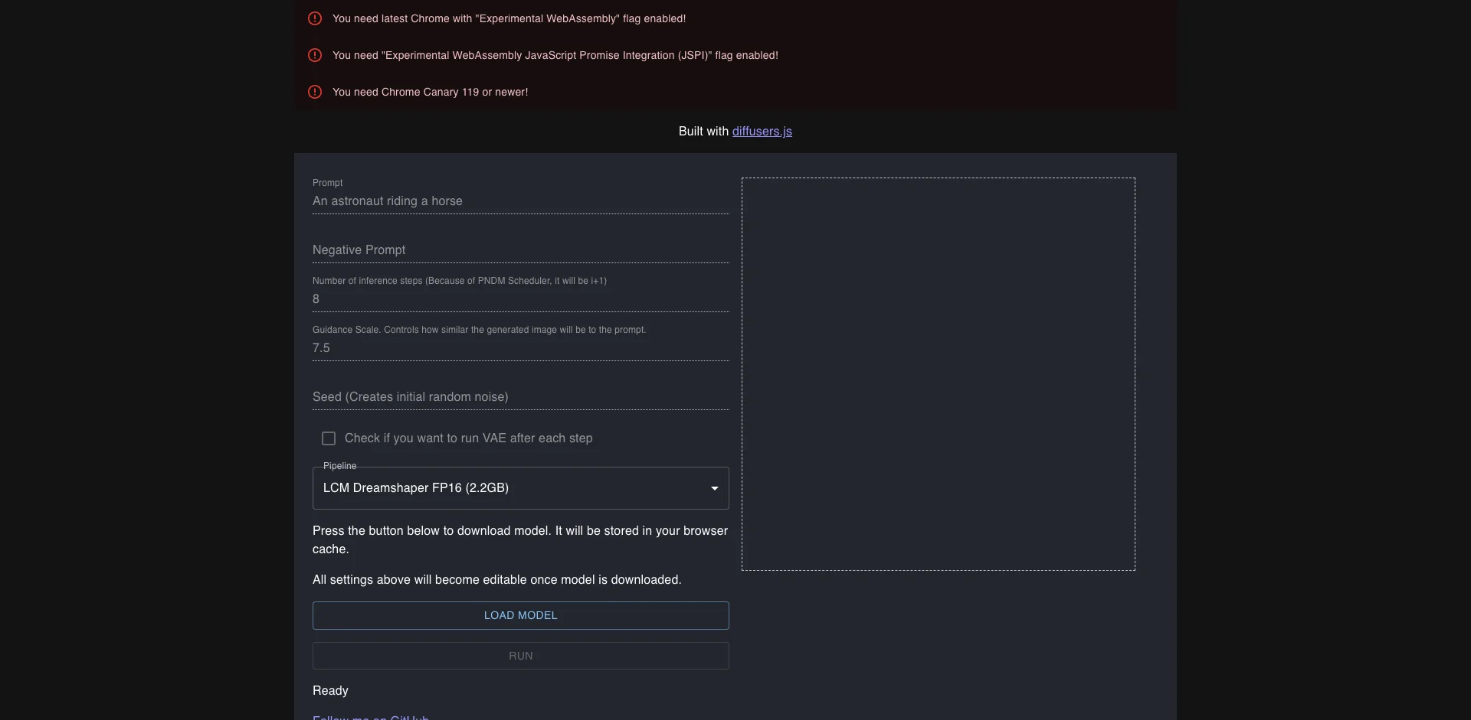The height and width of the screenshot is (720, 1471).
Task: Click the empty dashed image output canvas
Action: [938, 374]
